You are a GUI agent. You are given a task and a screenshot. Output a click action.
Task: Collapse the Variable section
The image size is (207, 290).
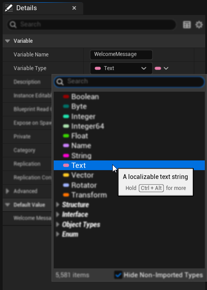tap(7, 41)
